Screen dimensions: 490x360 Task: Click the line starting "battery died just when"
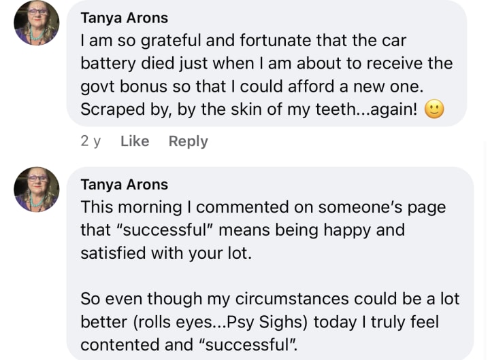[x=266, y=63]
